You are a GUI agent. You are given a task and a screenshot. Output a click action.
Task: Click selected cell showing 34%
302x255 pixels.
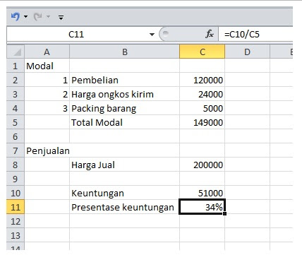click(202, 207)
